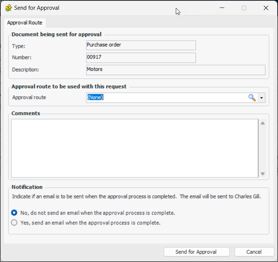278x262 pixels.
Task: Click the Type field showing Purchase order
Action: point(141,45)
